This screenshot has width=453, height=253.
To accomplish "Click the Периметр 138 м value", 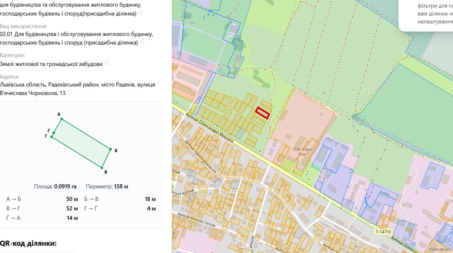I will 107,186.
